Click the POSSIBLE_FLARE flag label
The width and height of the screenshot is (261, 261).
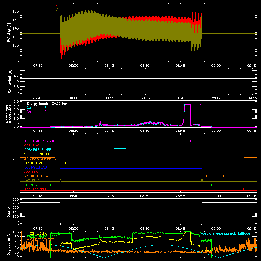click(x=38, y=150)
